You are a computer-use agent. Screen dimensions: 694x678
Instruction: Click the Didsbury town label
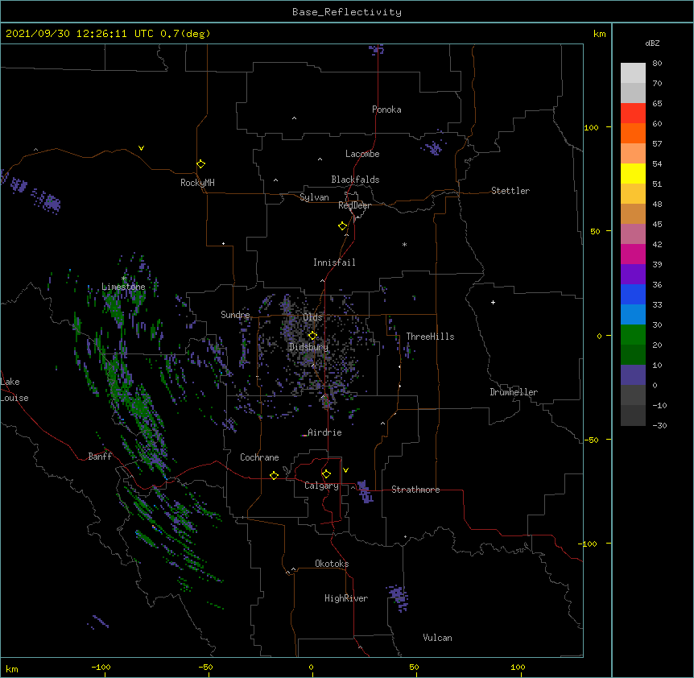[x=309, y=347]
